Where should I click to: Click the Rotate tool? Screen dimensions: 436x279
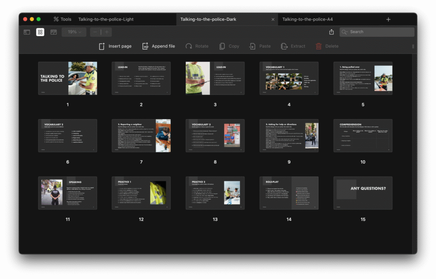tap(197, 46)
